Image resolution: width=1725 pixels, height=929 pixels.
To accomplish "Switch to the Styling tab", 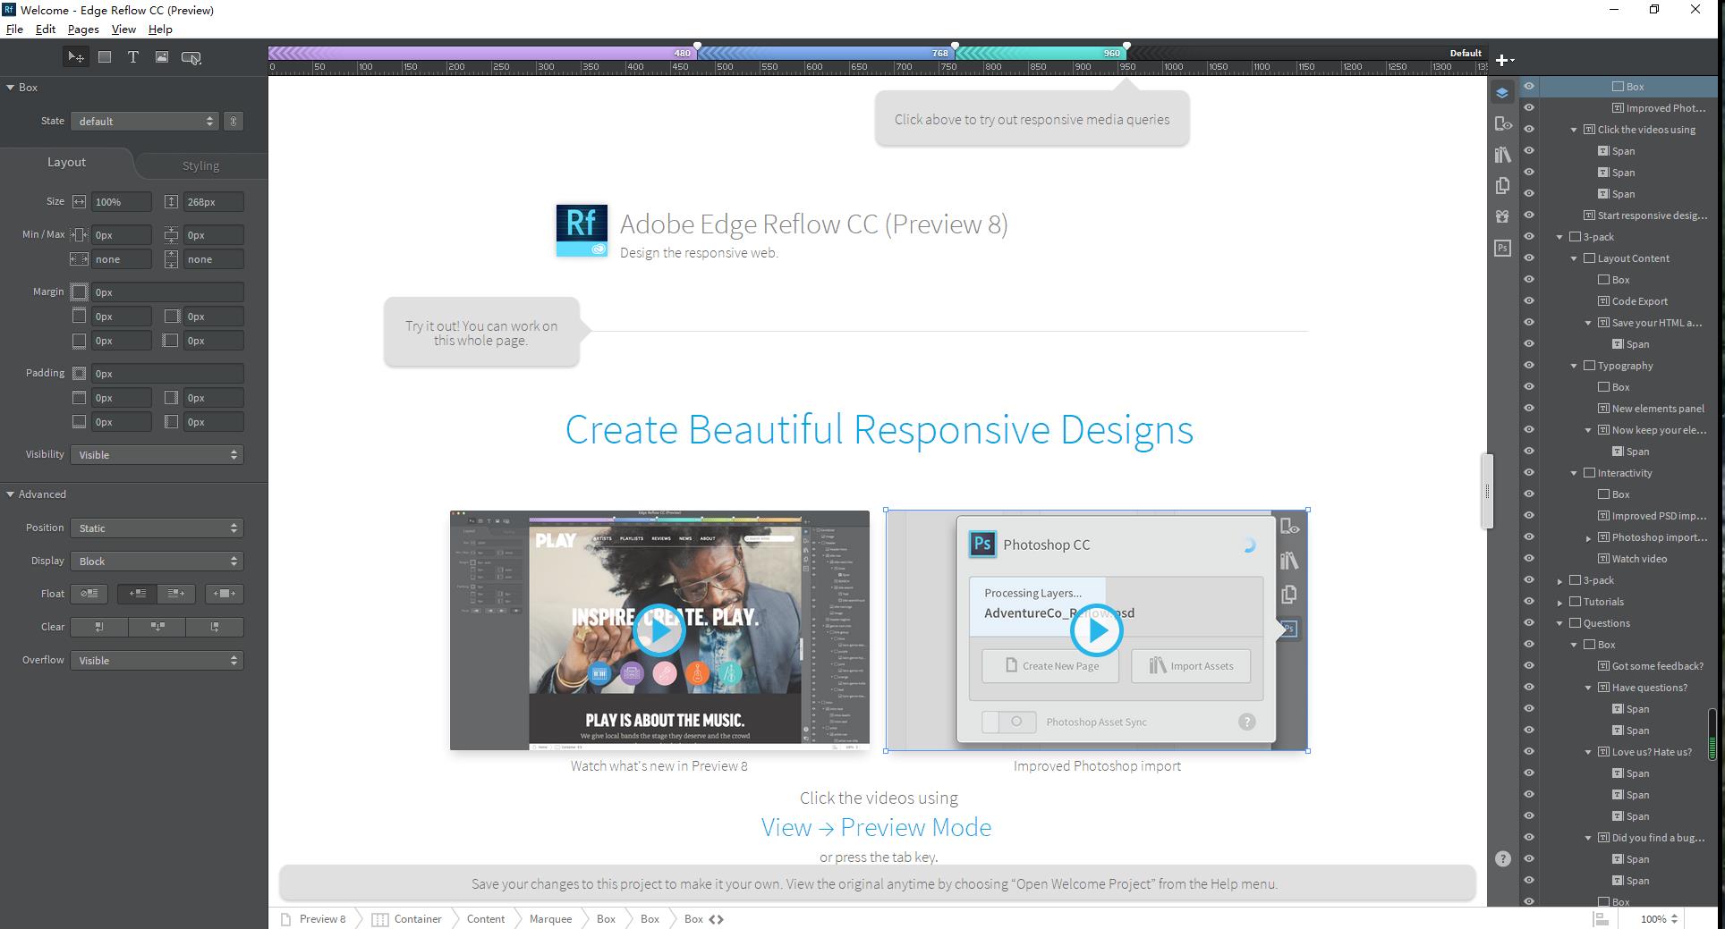I will [x=200, y=165].
